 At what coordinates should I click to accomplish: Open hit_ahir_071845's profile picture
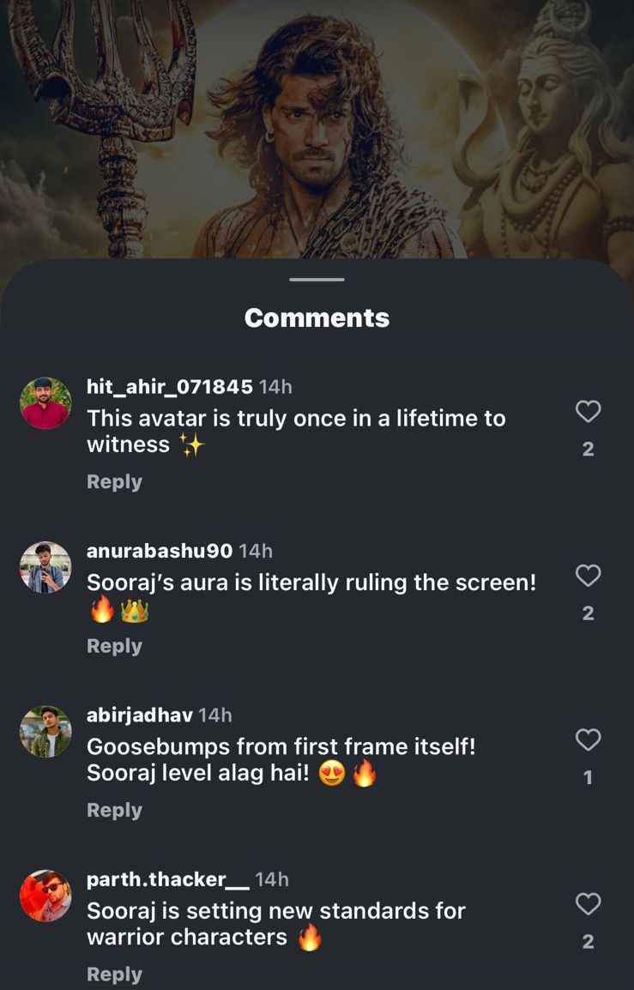(45, 402)
